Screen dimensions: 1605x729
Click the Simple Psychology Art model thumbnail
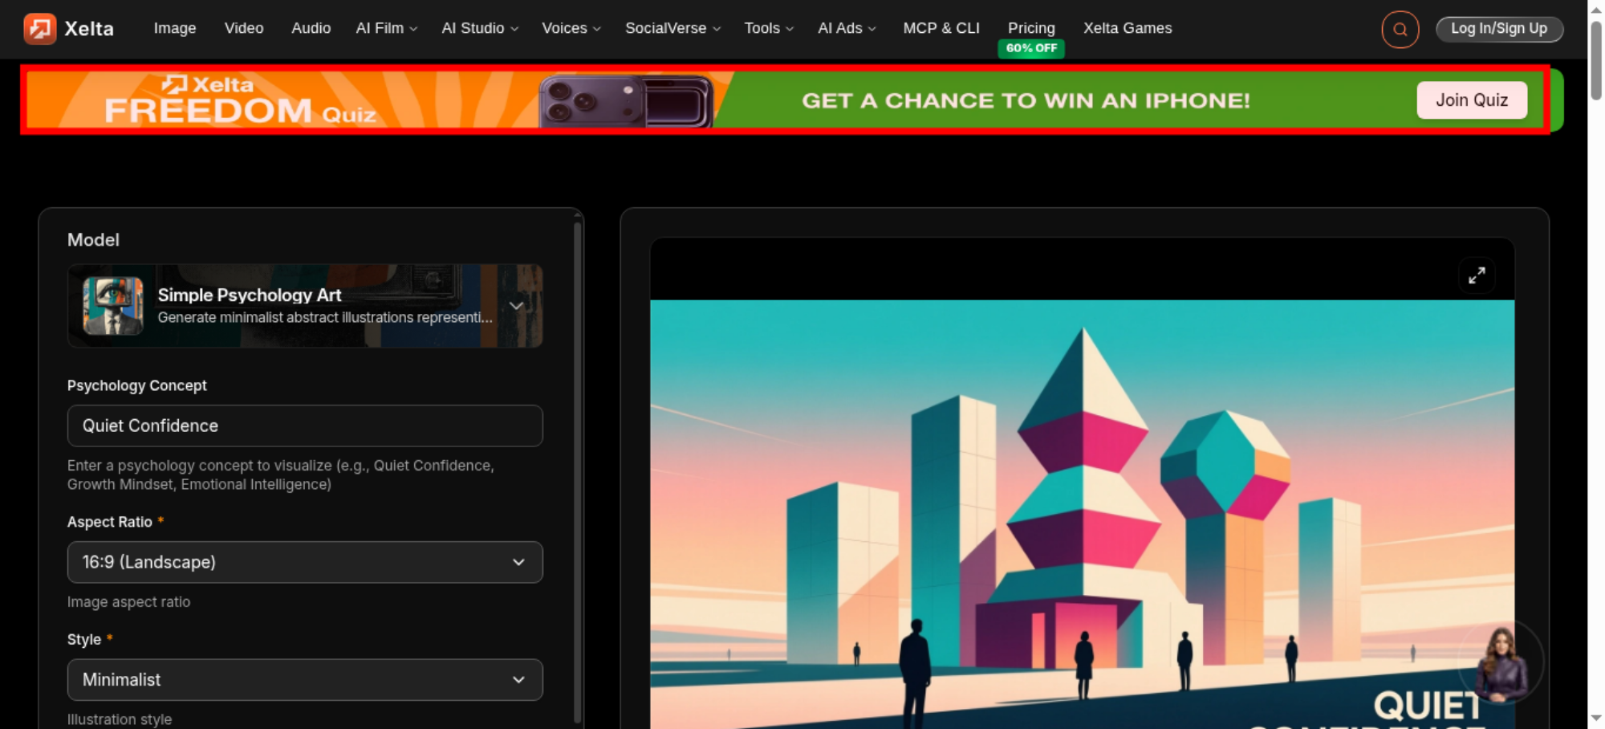click(113, 306)
